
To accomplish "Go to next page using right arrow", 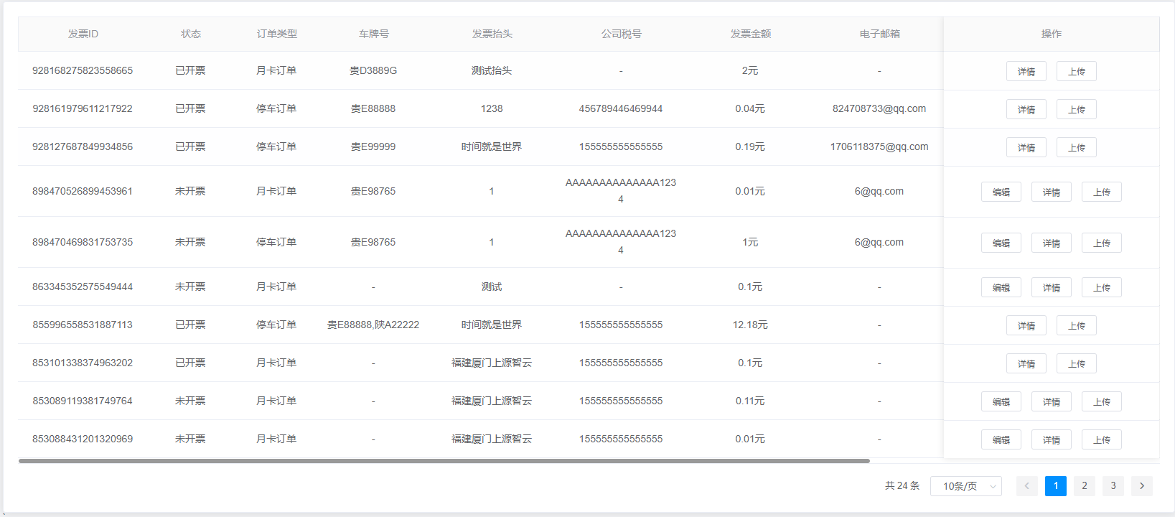I will click(1141, 486).
